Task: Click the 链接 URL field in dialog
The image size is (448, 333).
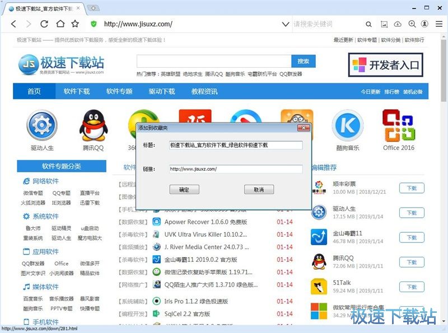Action: tap(236, 169)
